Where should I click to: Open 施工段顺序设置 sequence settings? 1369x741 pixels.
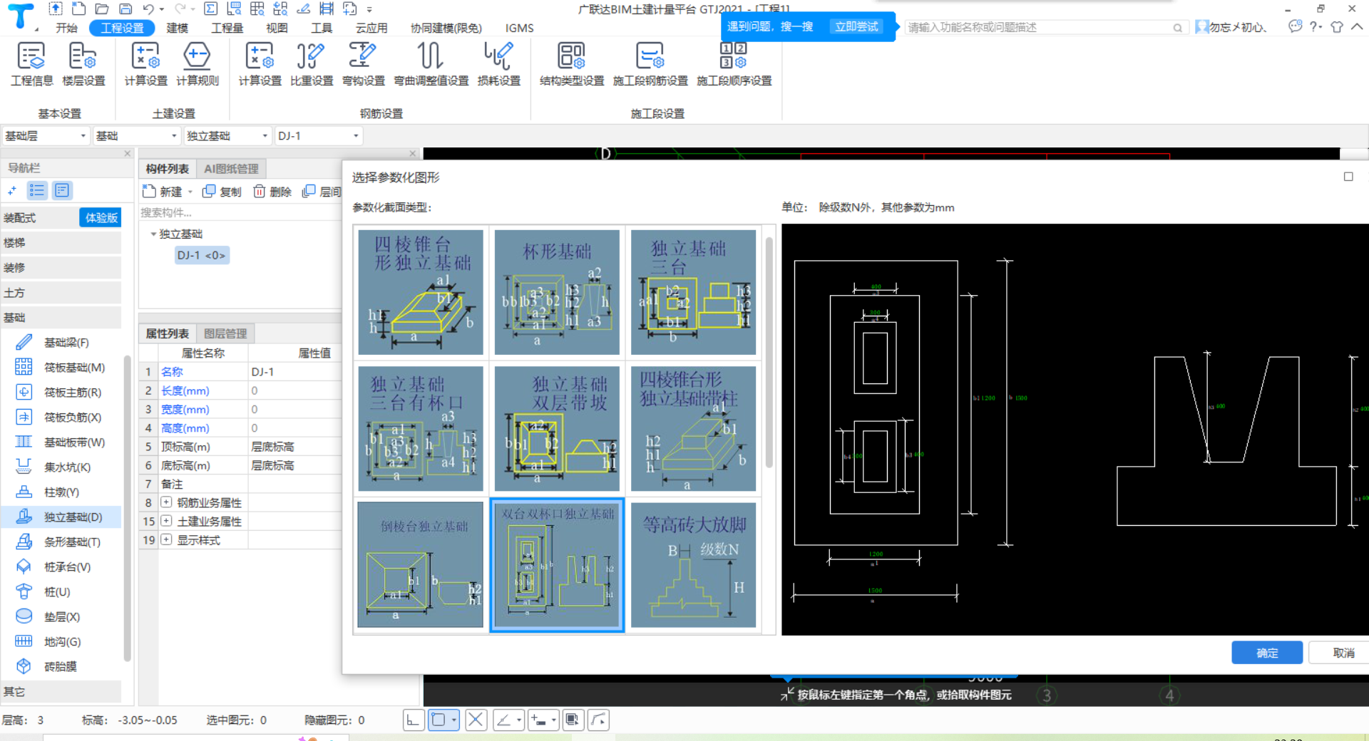[x=734, y=64]
